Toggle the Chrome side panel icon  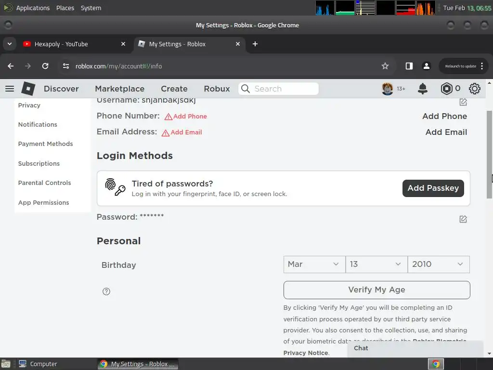409,66
